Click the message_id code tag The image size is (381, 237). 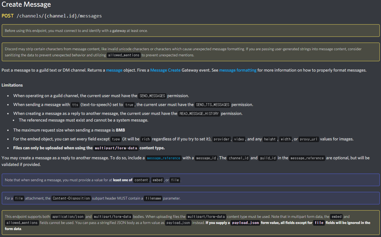point(206,158)
